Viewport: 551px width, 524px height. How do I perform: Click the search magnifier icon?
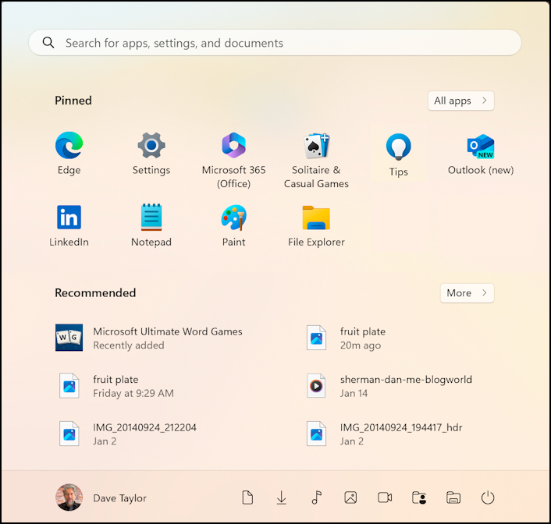pyautogui.click(x=48, y=42)
